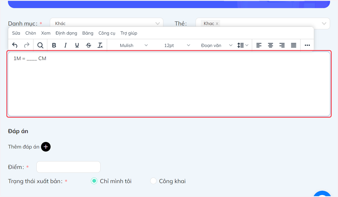Viewport: 338px width, 197px height.
Task: Click the 'Thêm đáp án' label
Action: (24, 147)
